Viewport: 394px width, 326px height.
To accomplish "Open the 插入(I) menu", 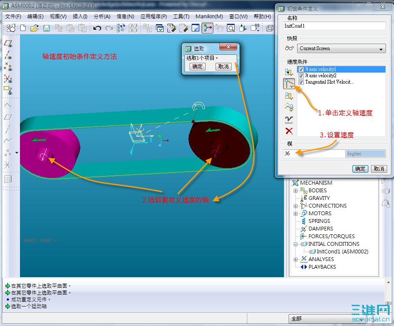I will [80, 17].
